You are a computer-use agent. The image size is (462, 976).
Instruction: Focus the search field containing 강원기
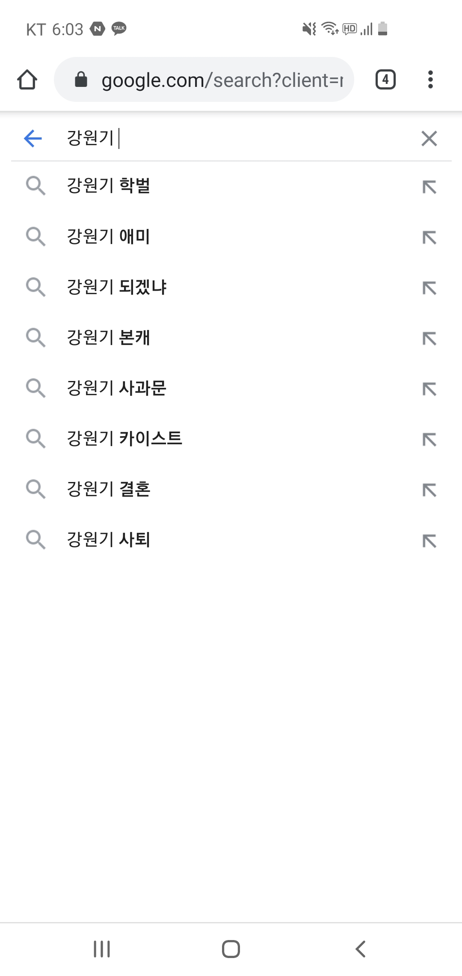[240, 138]
